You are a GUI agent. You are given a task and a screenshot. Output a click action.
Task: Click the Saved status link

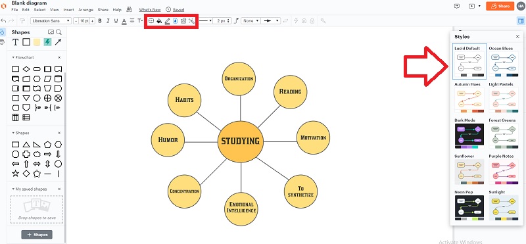[x=178, y=10]
